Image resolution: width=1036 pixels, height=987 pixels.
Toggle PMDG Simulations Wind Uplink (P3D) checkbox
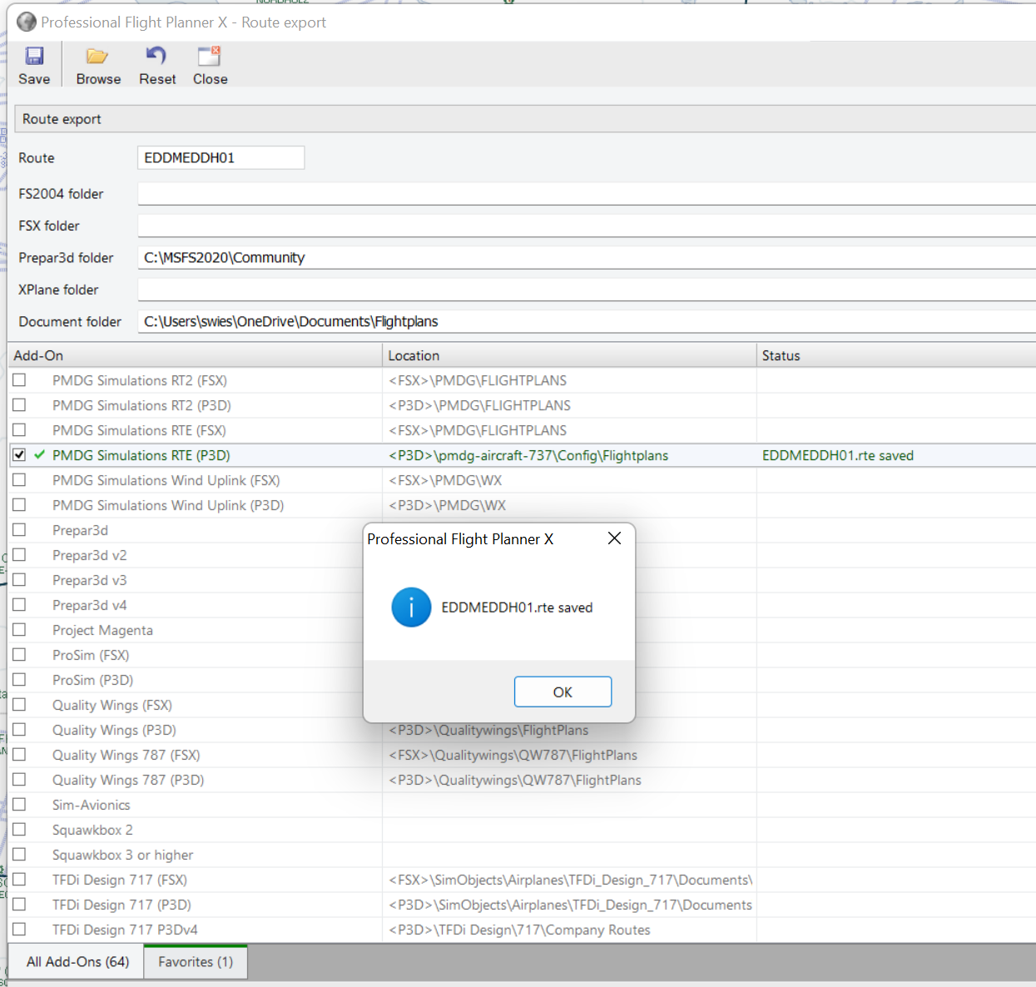tap(19, 505)
